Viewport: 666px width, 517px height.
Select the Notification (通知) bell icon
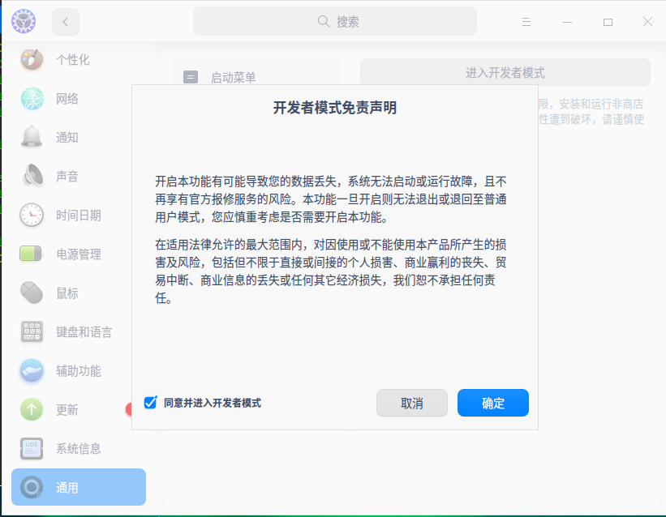click(31, 137)
